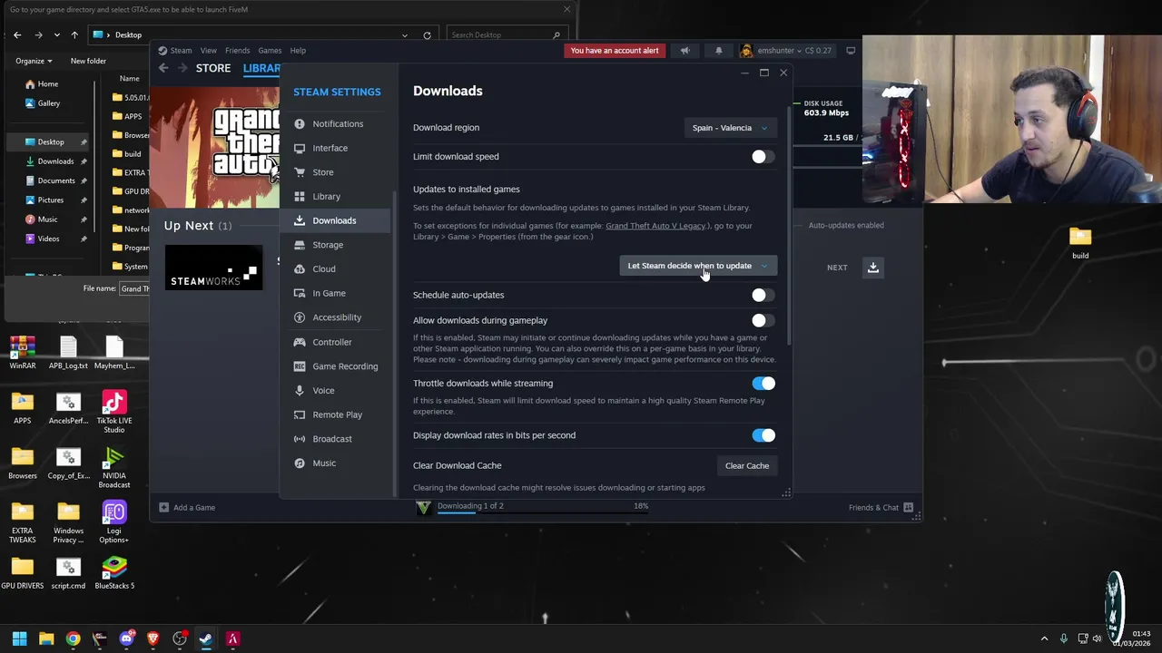Click the account alert banner
The height and width of the screenshot is (653, 1162).
pos(615,51)
